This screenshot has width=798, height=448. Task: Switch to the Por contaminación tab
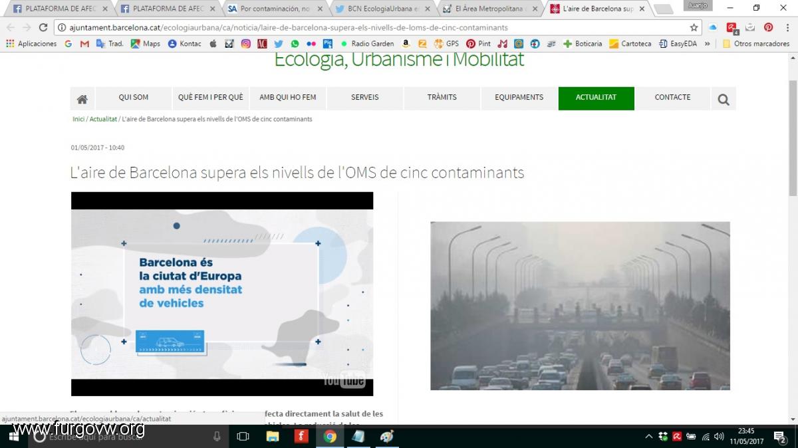pos(276,9)
